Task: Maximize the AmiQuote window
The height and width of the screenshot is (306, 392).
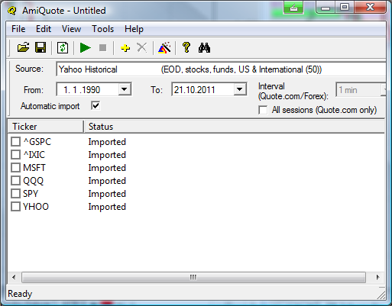Action: pyautogui.click(x=345, y=8)
